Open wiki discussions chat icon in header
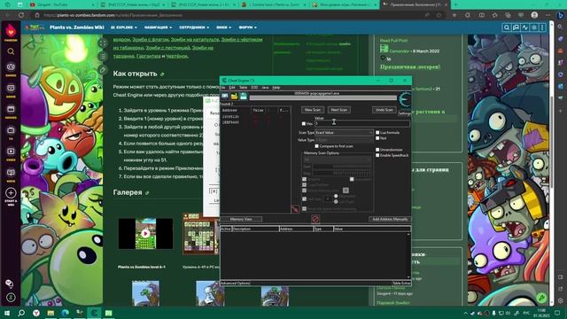This screenshot has width=567, height=319. pos(516,27)
